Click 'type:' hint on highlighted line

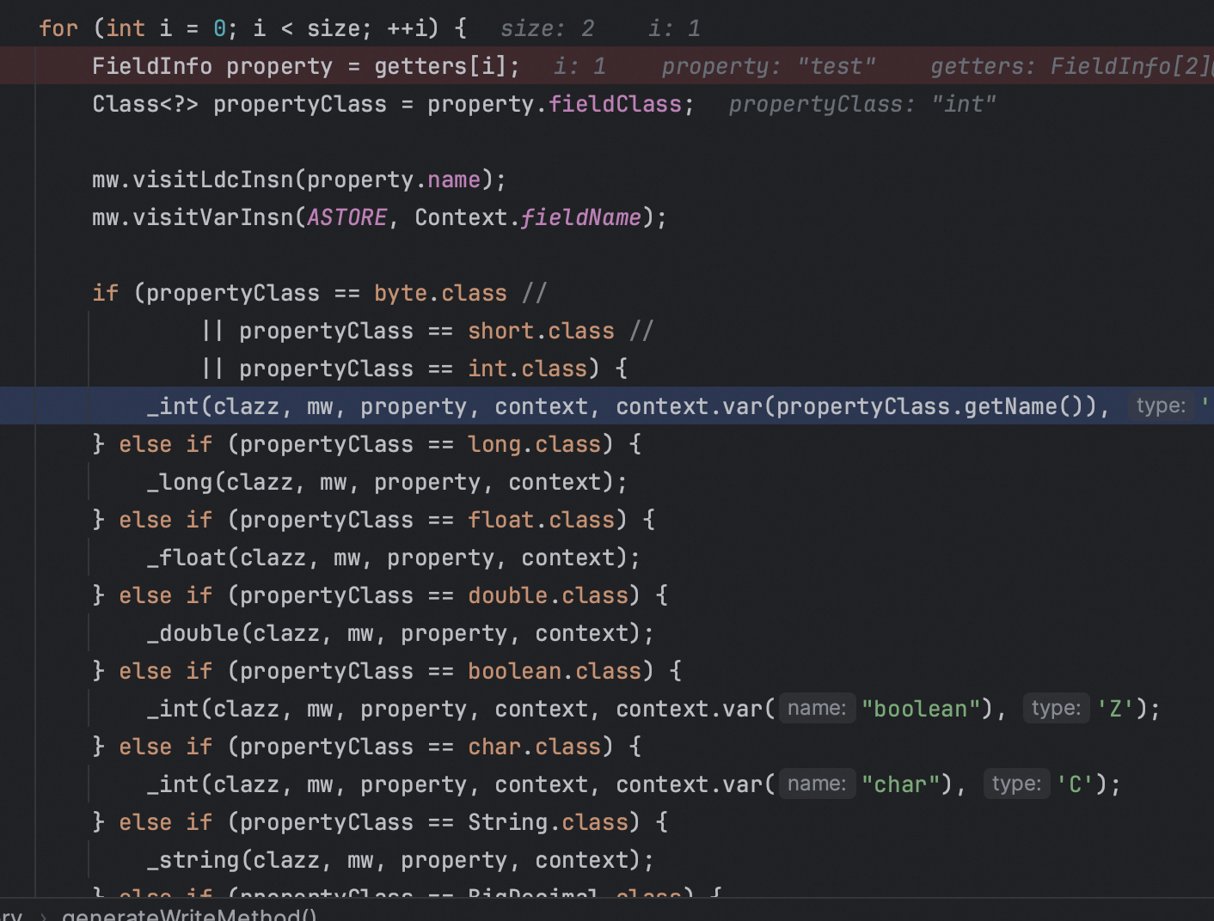tap(1161, 406)
